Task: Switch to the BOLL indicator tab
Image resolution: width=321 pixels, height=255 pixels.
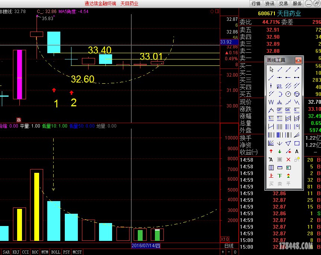Action: click(x=55, y=252)
